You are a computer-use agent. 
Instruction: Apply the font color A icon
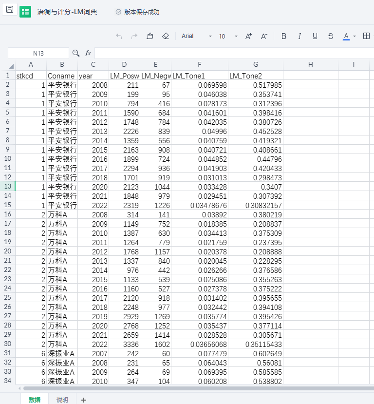(x=346, y=37)
